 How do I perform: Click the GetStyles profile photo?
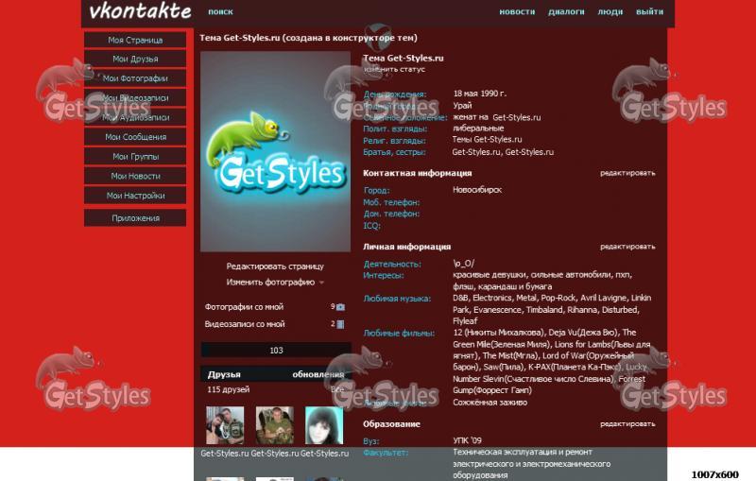coord(275,152)
